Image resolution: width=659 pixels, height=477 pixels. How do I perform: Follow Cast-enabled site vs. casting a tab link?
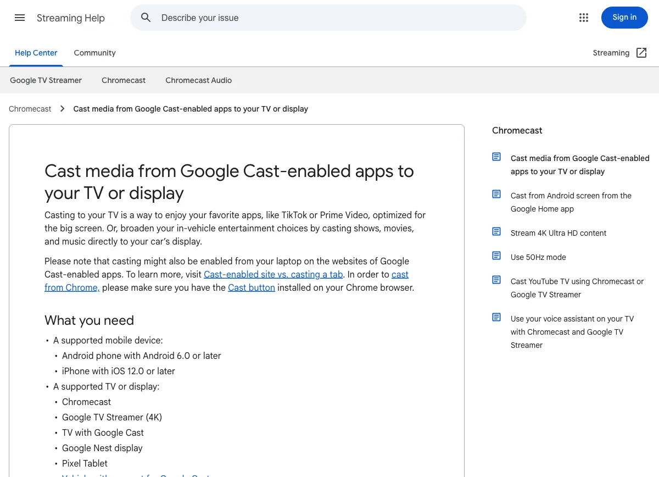point(273,274)
